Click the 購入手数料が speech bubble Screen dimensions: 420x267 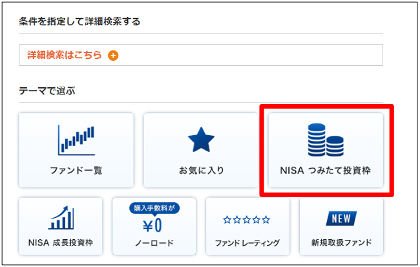pos(154,208)
